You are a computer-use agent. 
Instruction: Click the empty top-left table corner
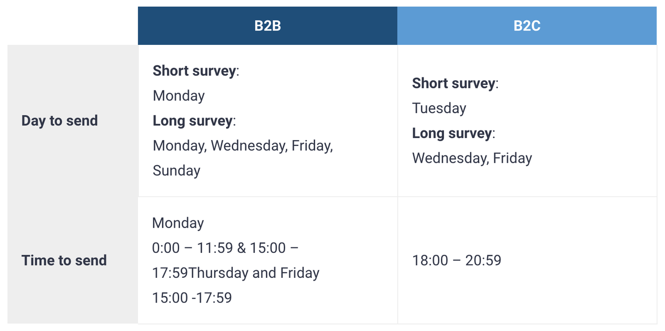(73, 26)
